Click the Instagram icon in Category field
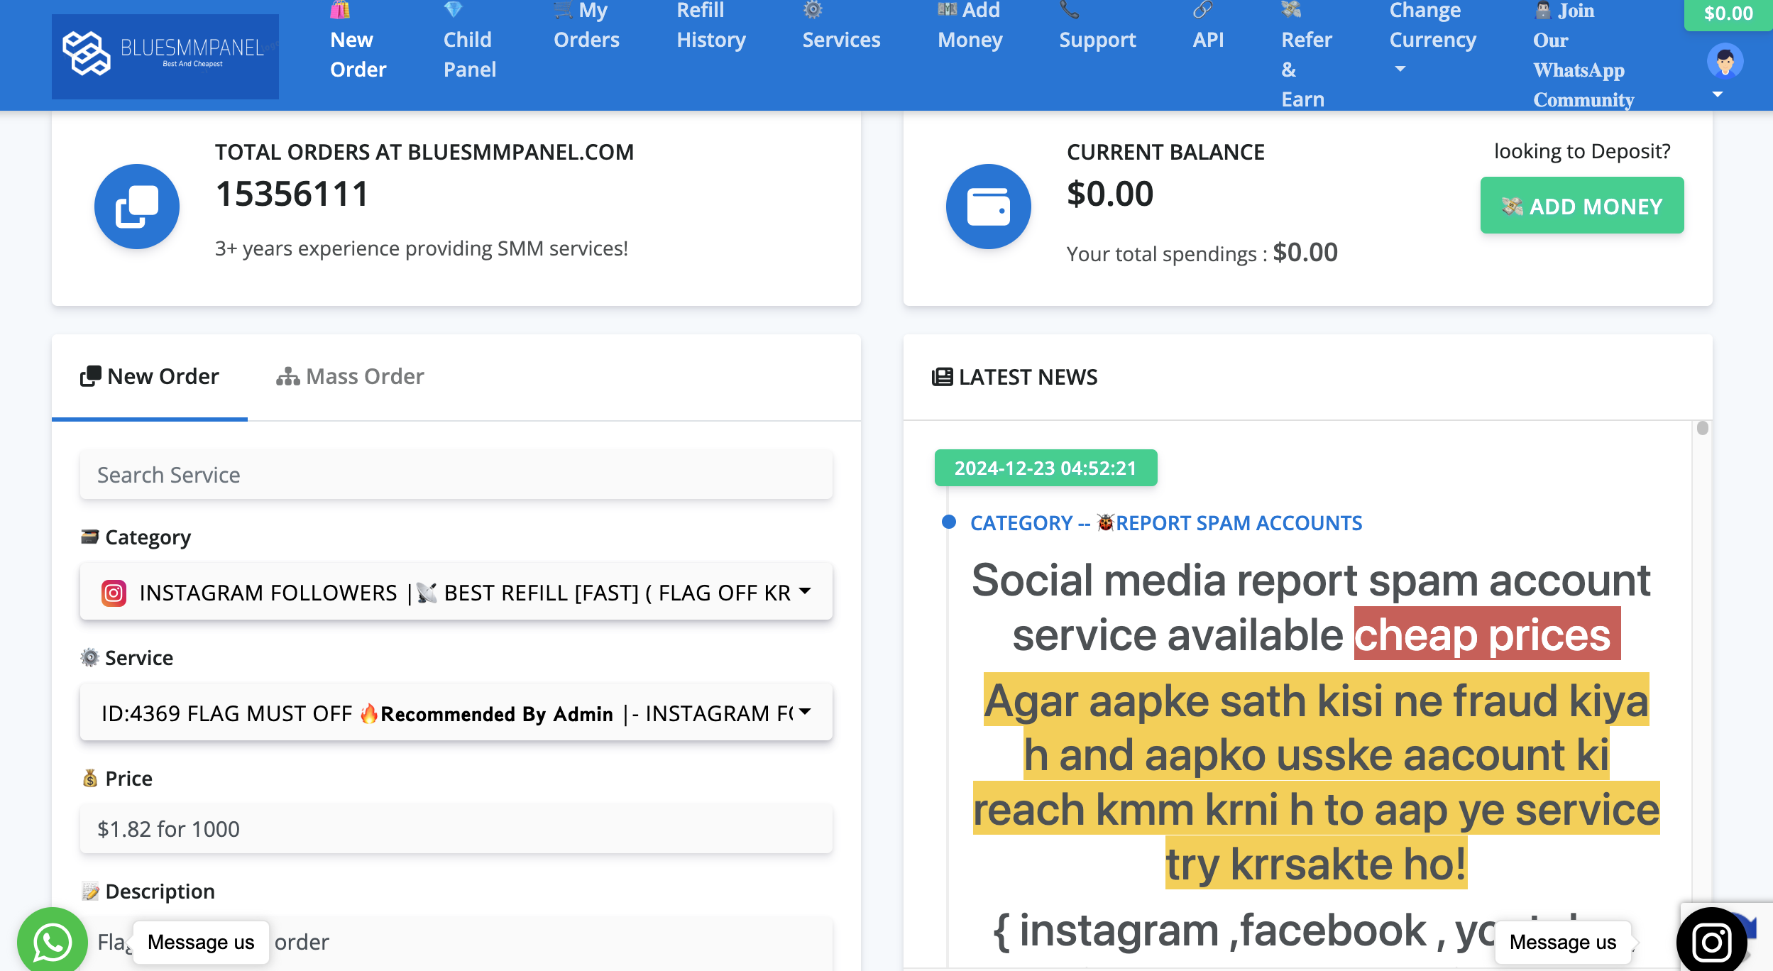This screenshot has height=971, width=1773. (x=114, y=593)
